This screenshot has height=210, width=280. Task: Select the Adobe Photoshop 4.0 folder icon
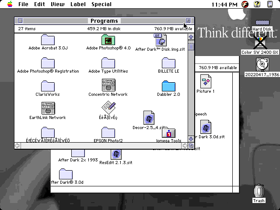pyautogui.click(x=108, y=40)
